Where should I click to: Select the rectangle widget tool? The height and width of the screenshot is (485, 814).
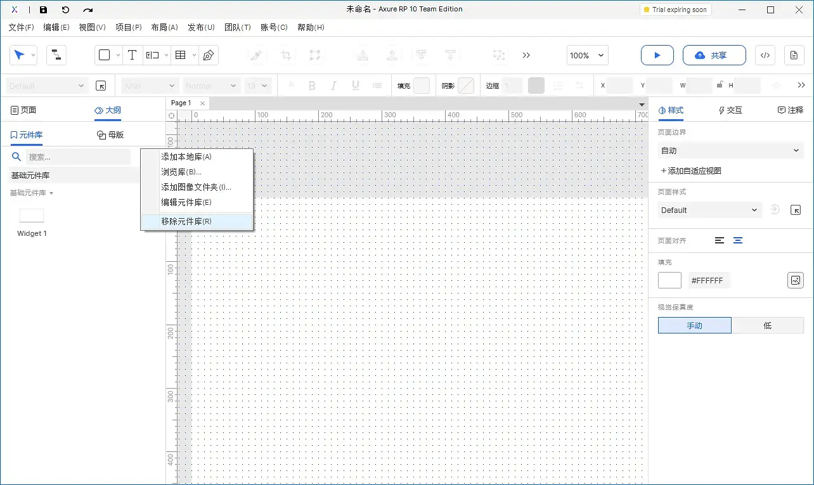click(105, 55)
